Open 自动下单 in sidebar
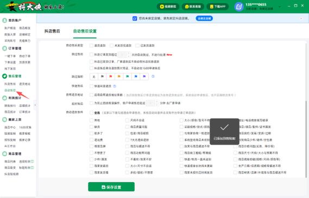 click(25, 56)
